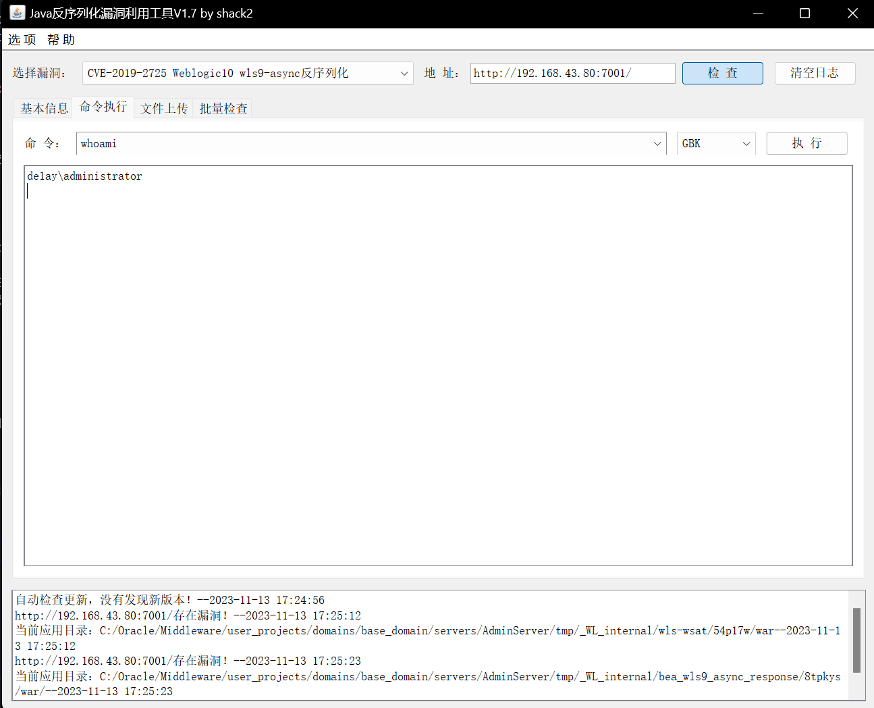874x708 pixels.
Task: Click the 检查 button
Action: coord(722,73)
